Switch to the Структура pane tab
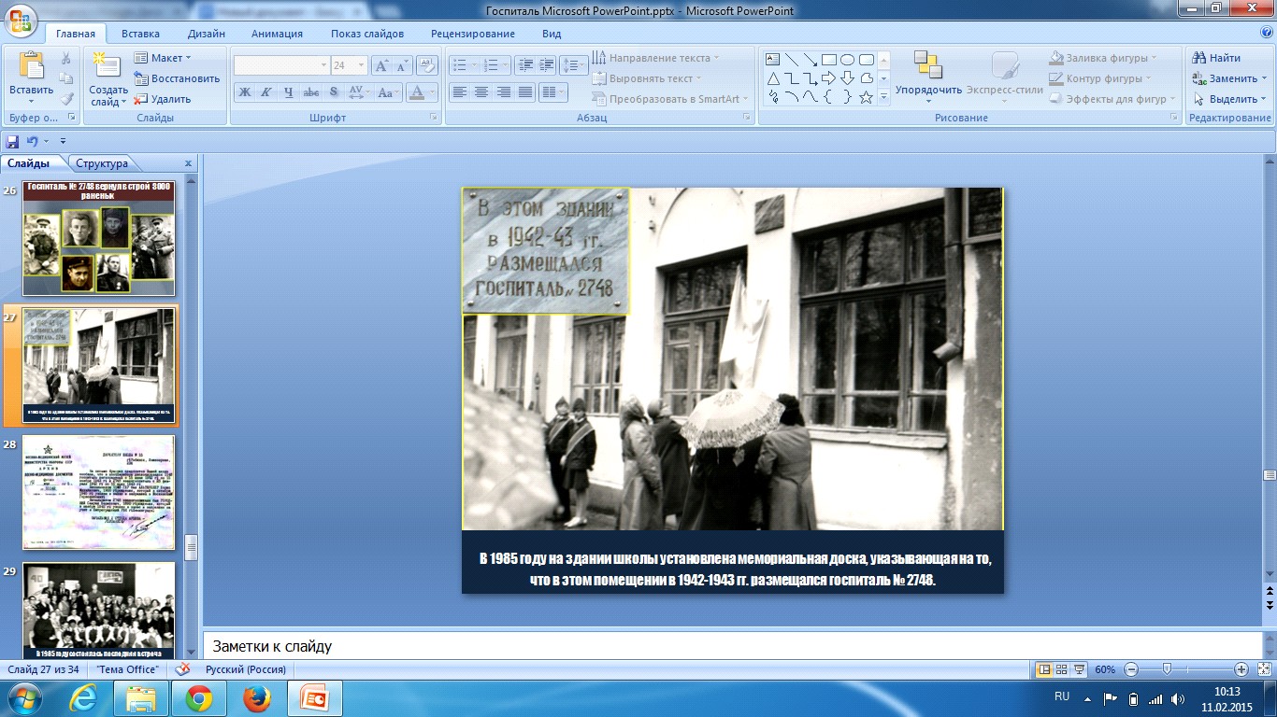 pos(102,163)
